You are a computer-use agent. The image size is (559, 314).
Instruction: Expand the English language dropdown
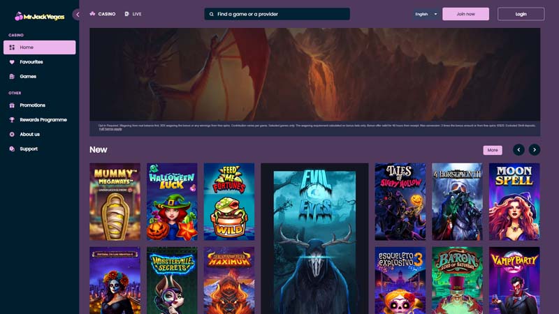426,14
